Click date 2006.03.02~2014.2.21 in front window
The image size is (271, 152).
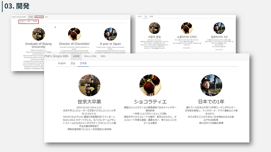click(89, 108)
